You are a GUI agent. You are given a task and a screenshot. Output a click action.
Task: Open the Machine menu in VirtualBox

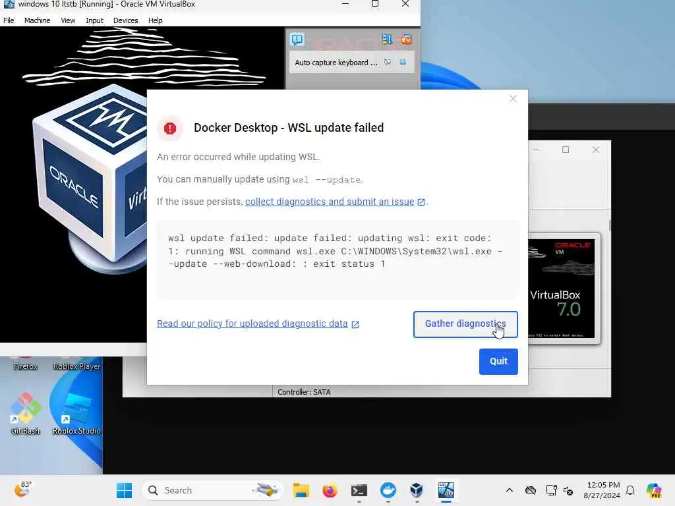click(37, 20)
